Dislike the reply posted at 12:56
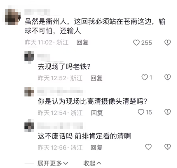 click(x=168, y=147)
